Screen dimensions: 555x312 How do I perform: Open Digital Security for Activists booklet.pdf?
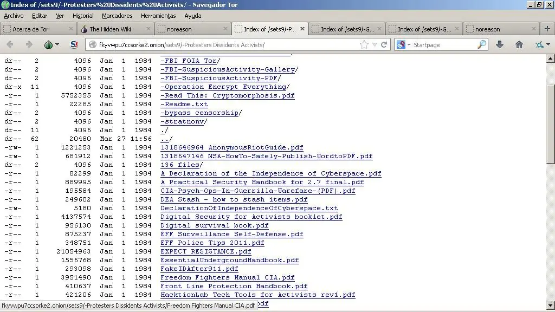pos(251,217)
